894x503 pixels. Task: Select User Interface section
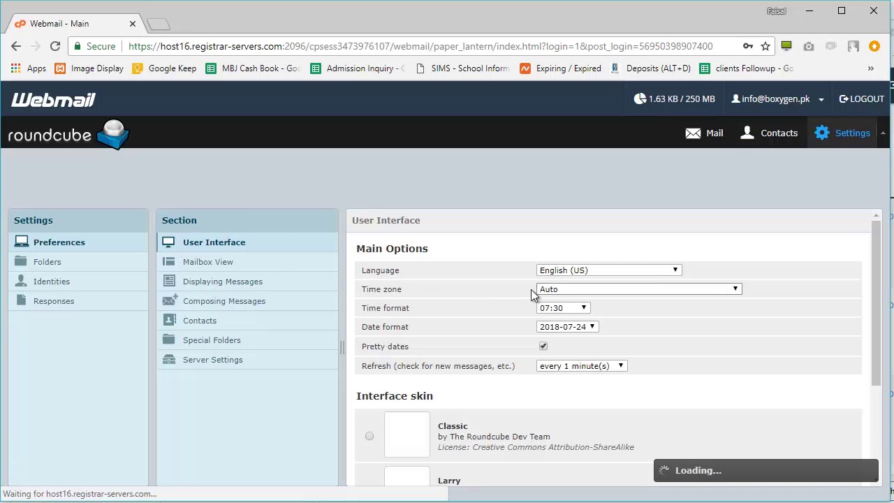[247, 242]
